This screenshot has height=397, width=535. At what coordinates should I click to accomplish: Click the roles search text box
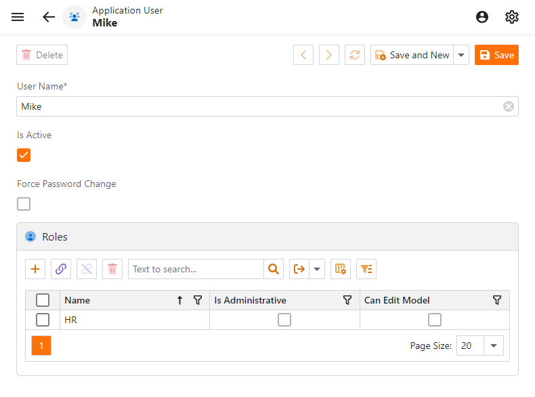coord(196,269)
